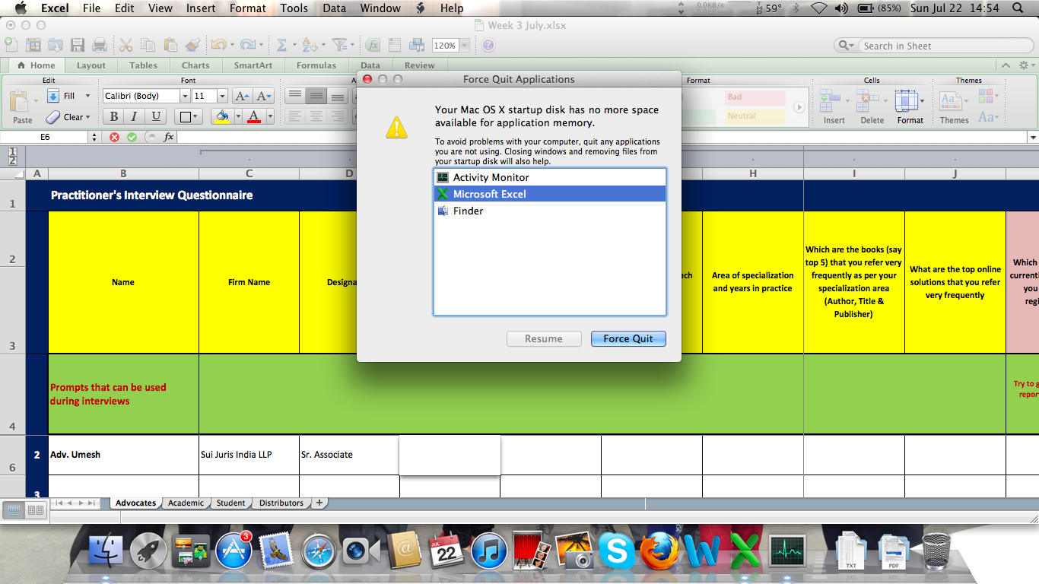Toggle align text bottom button
The height and width of the screenshot is (584, 1039).
pyautogui.click(x=338, y=96)
